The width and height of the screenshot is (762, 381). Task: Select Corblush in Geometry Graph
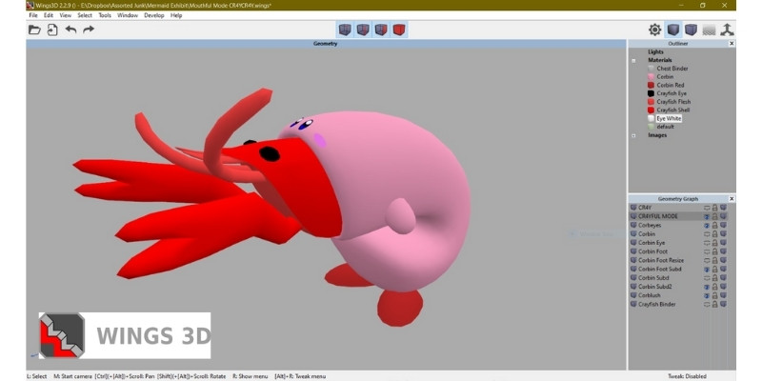[x=650, y=295]
